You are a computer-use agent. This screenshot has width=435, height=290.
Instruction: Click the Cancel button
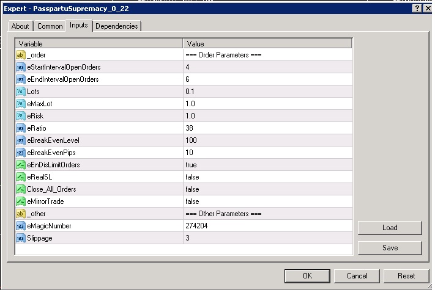point(357,276)
